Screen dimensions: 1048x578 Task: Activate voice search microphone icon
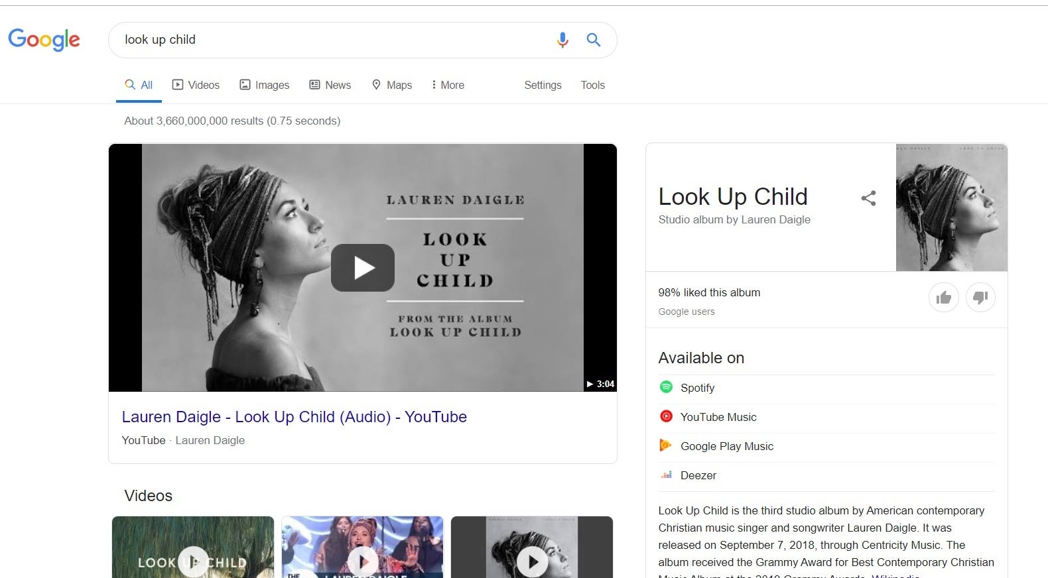pyautogui.click(x=562, y=40)
